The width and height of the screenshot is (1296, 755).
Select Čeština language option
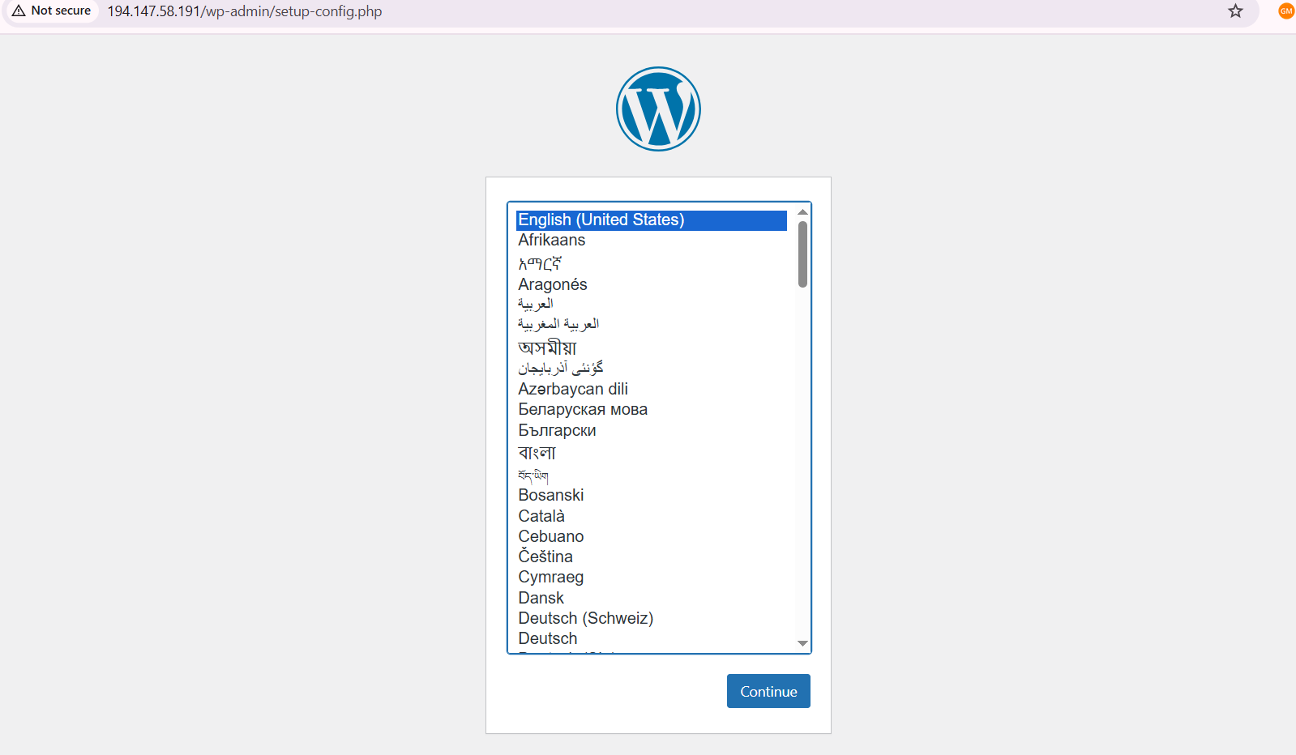click(652, 557)
